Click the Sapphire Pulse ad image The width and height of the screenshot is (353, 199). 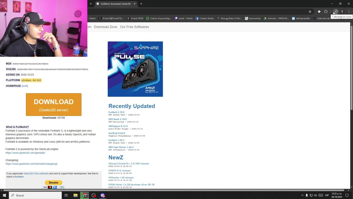[135, 69]
